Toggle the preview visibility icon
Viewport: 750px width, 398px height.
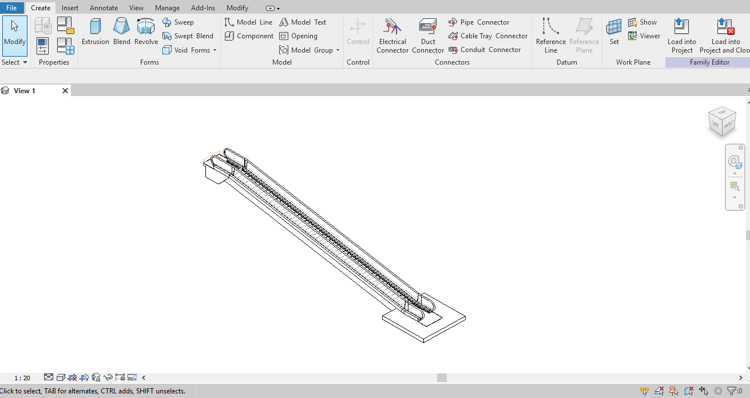132,377
